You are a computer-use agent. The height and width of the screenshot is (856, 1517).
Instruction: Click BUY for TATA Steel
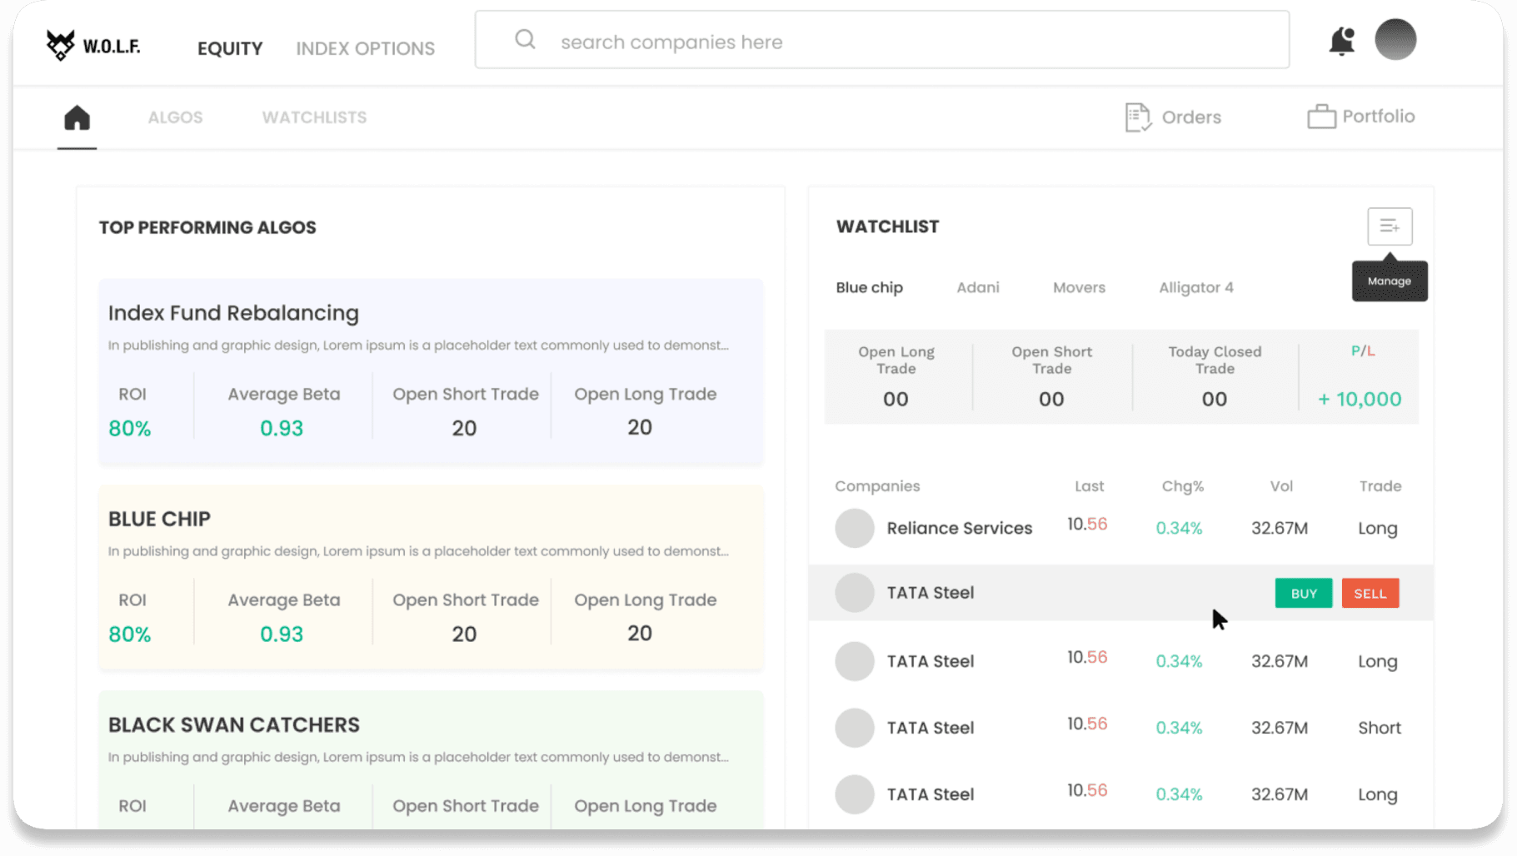tap(1304, 594)
